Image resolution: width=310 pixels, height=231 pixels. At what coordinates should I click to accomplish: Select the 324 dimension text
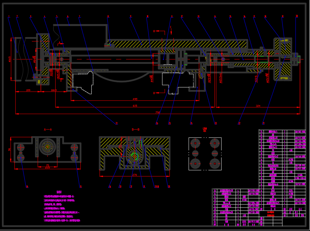click(x=258, y=106)
